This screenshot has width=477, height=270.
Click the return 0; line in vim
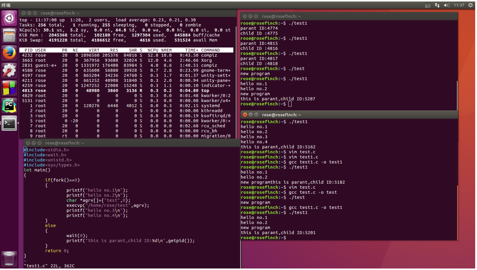point(57,251)
